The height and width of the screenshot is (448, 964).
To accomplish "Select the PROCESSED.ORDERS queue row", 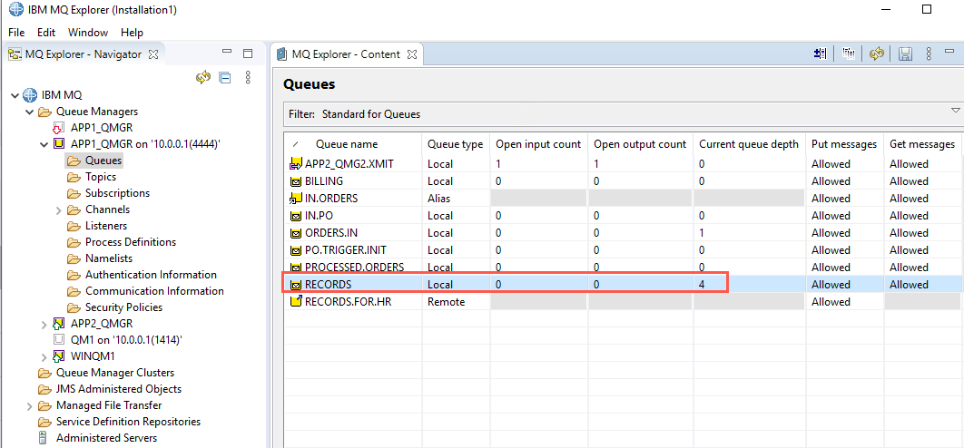I will 624,268.
